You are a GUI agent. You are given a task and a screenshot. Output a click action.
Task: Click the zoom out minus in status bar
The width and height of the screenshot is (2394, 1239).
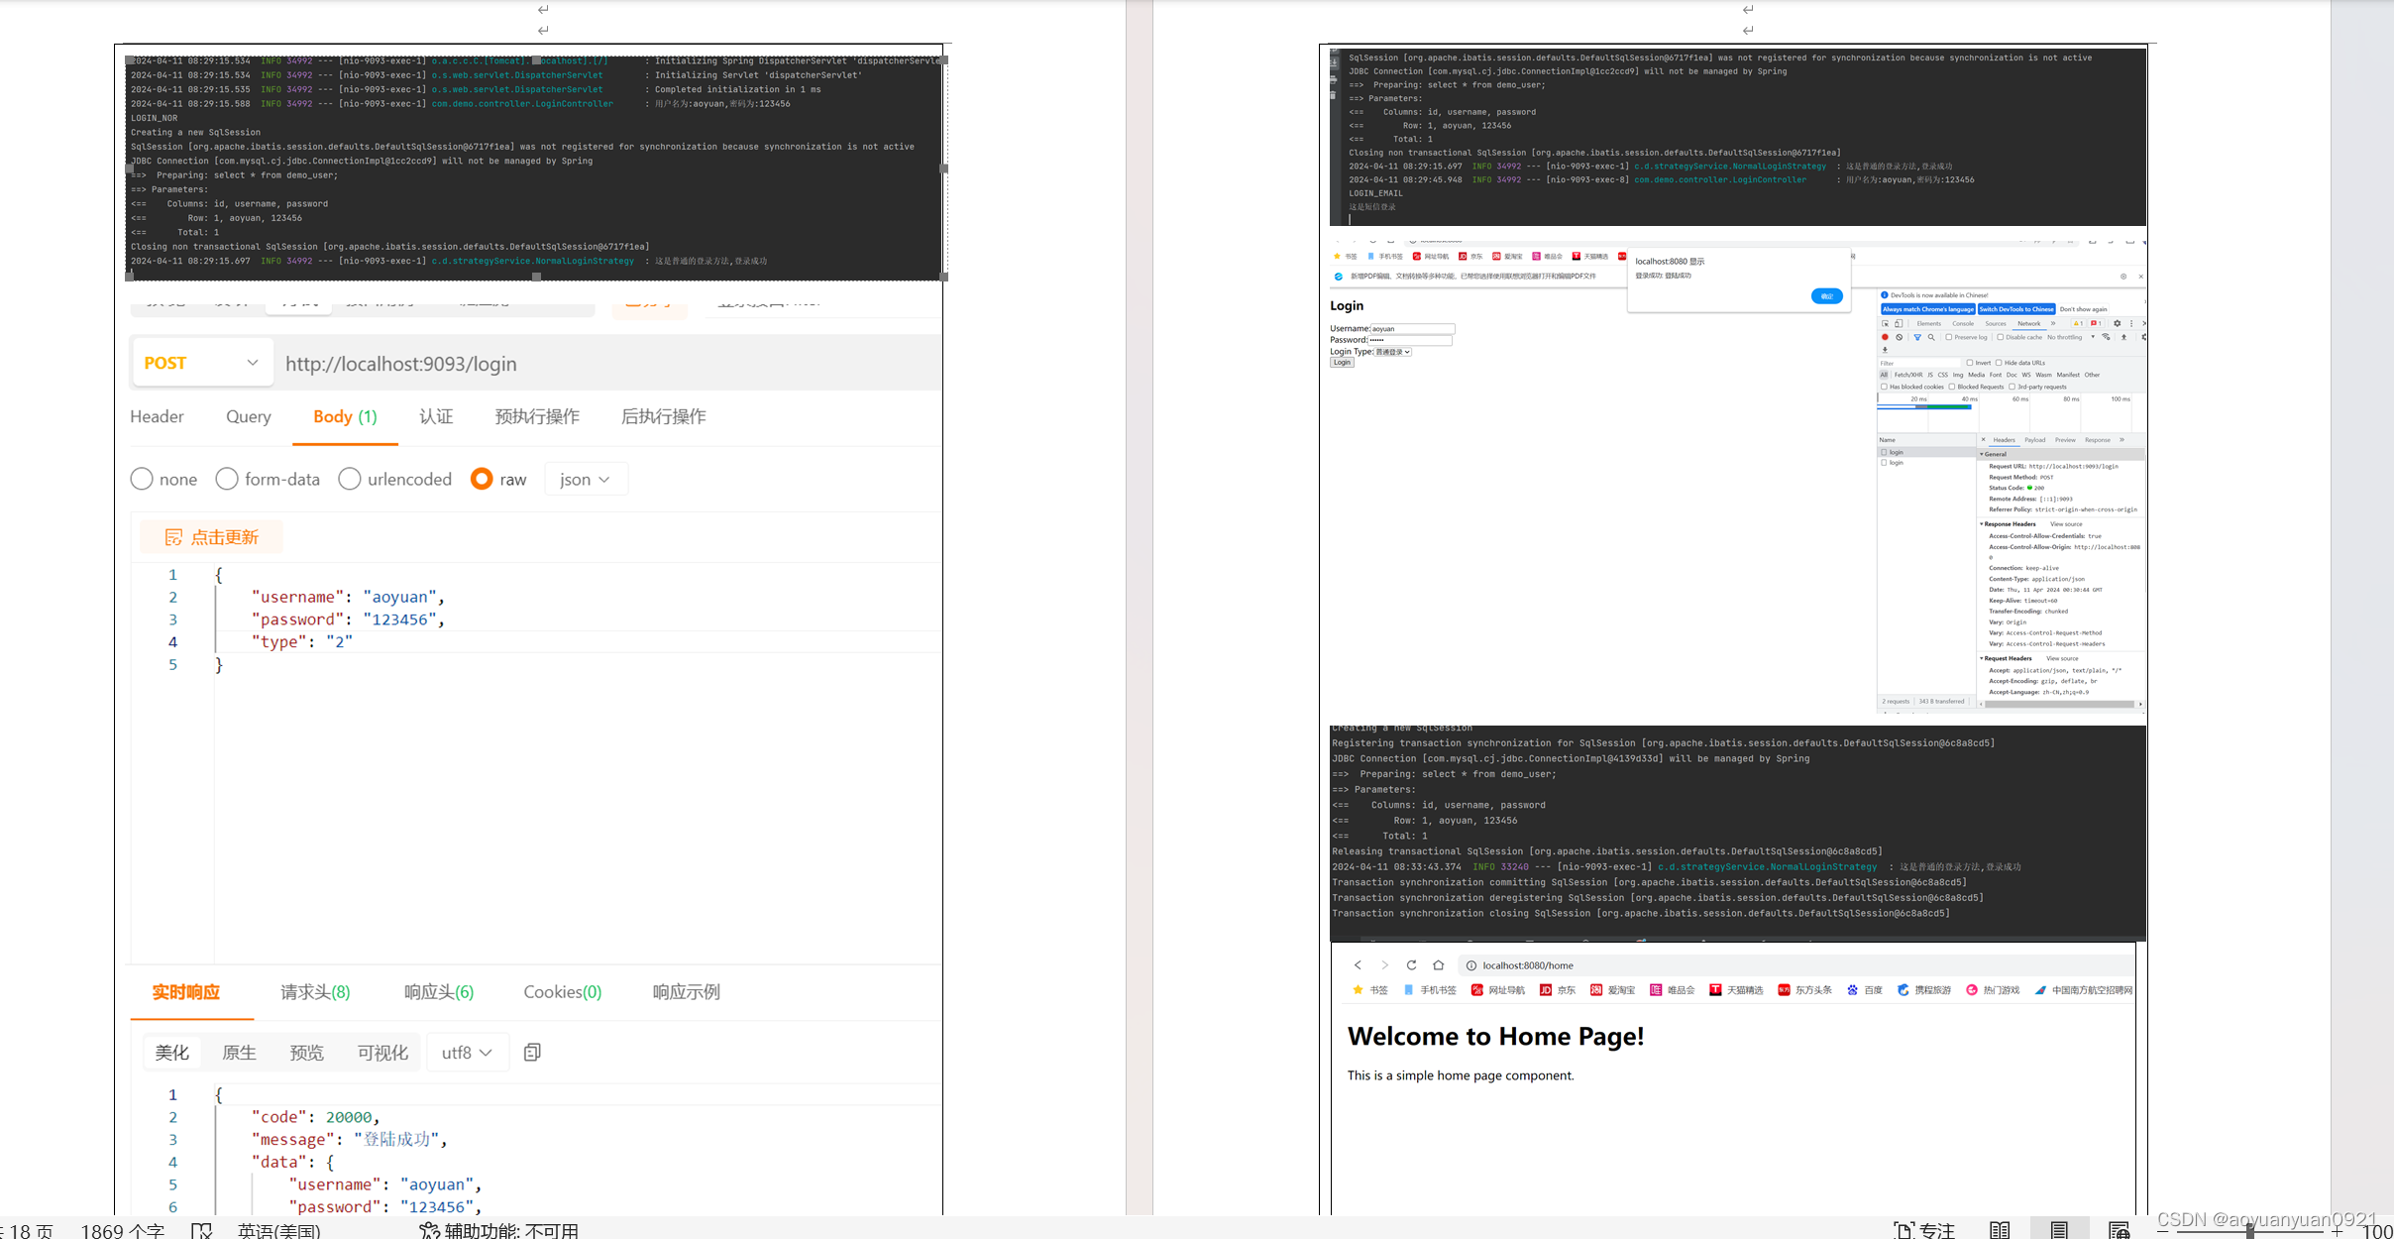2162,1230
